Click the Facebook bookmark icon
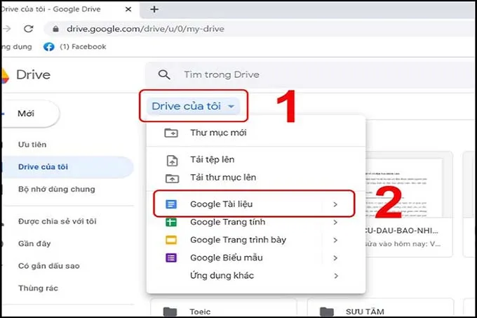 [48, 47]
